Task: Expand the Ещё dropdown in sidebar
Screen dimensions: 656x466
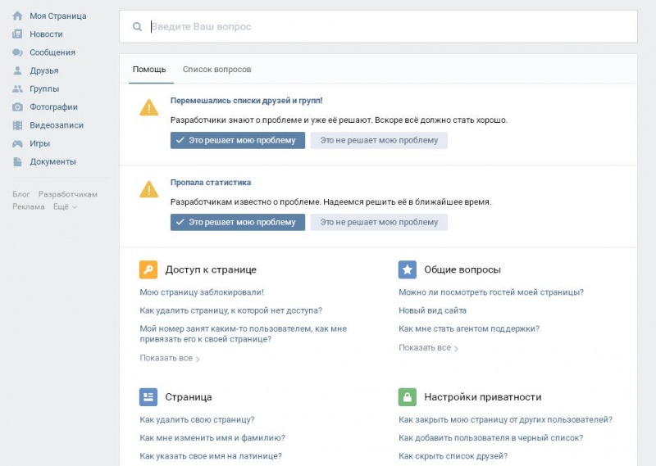Action: tap(66, 207)
